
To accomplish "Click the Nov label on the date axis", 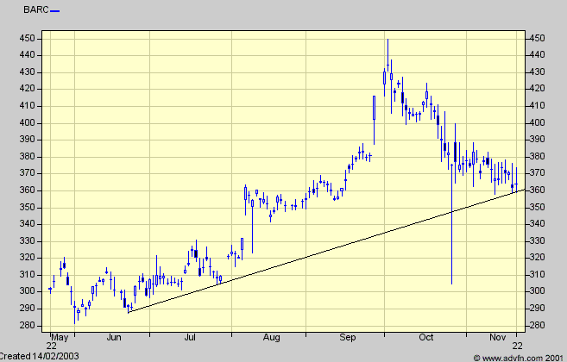I will pyautogui.click(x=498, y=337).
